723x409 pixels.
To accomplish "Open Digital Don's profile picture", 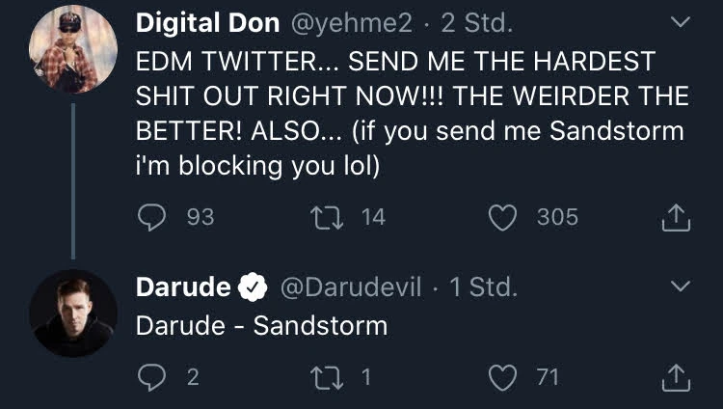I will point(73,49).
